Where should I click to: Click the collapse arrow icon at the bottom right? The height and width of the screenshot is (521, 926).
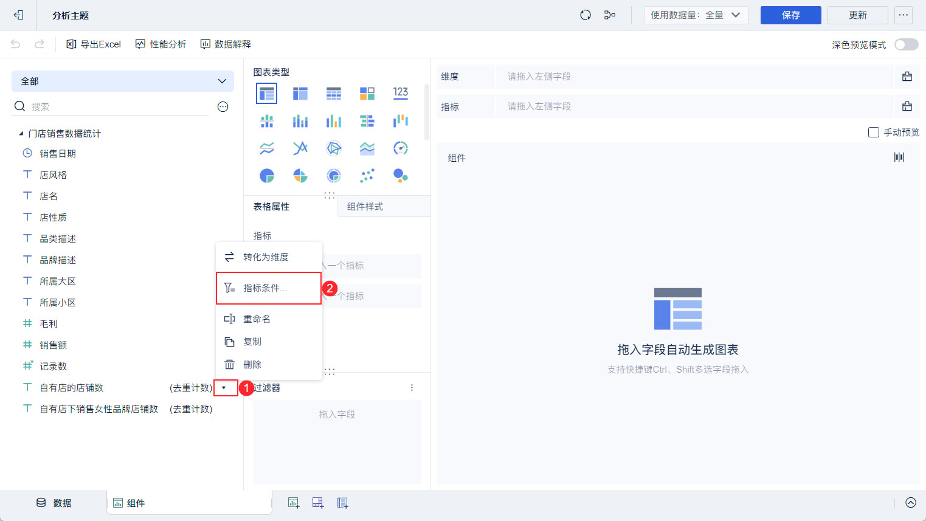911,503
